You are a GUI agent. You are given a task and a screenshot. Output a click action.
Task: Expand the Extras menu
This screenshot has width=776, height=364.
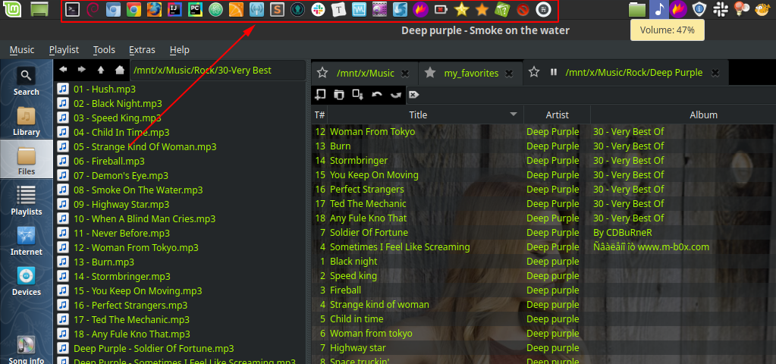coord(142,50)
